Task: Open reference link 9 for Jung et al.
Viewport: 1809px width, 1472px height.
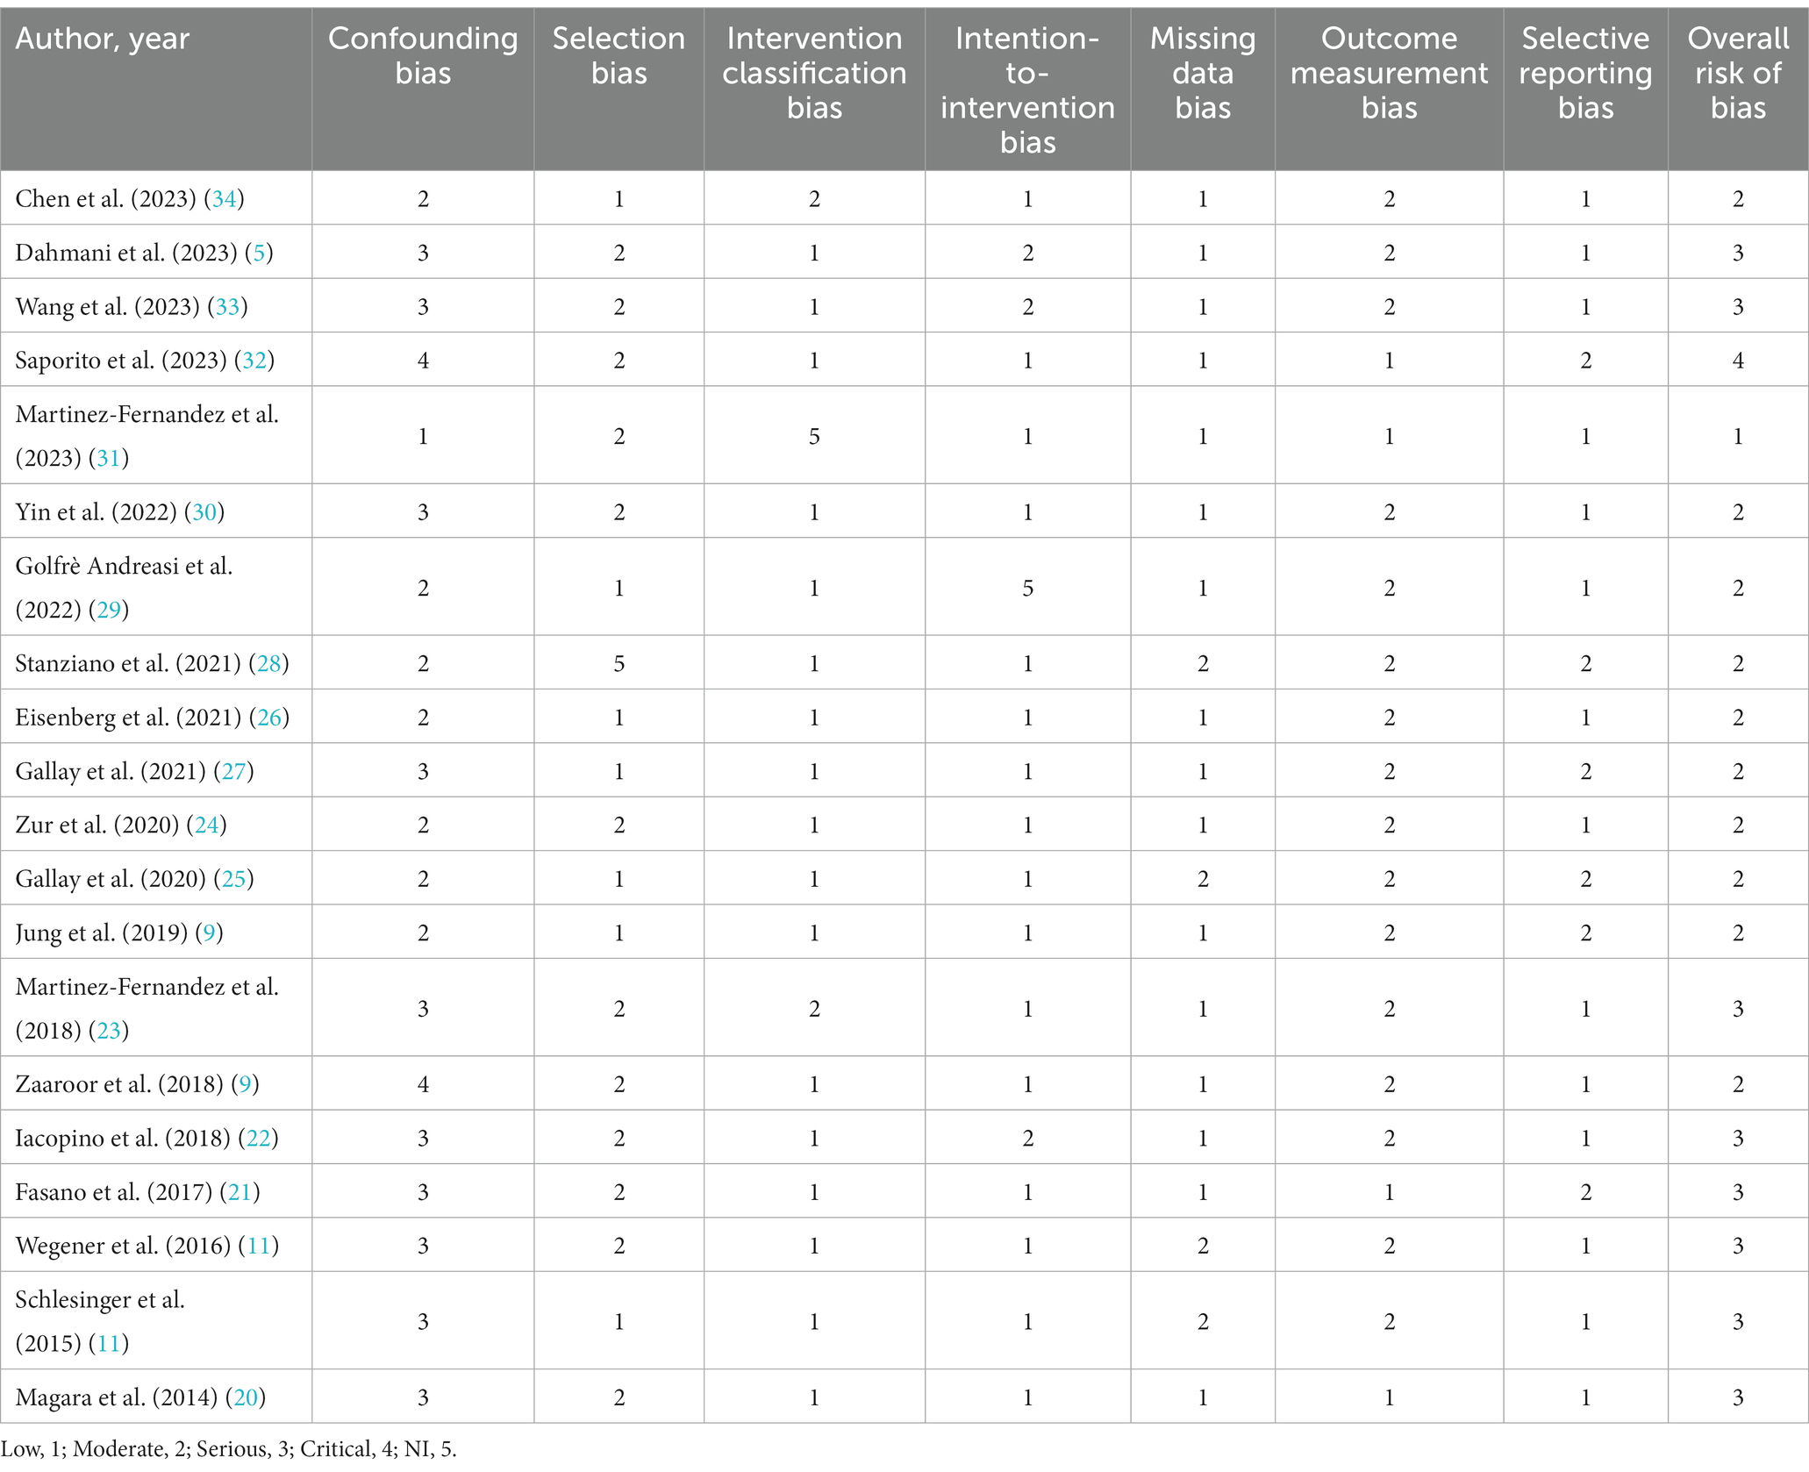Action: pyautogui.click(x=209, y=932)
